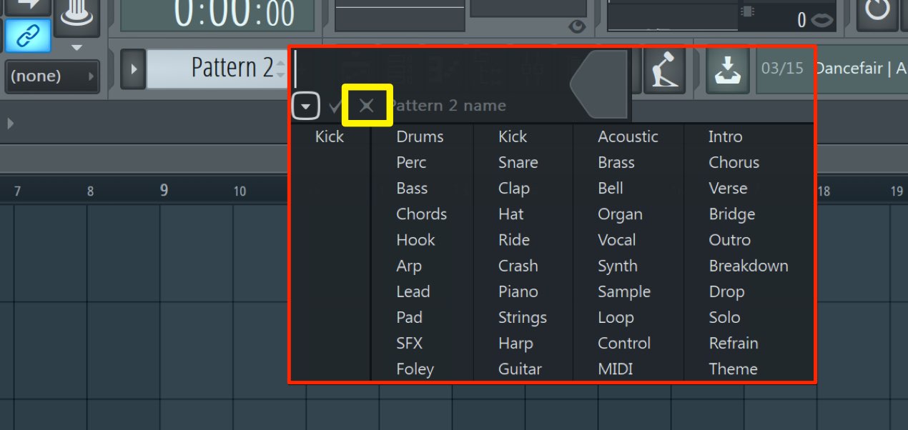Click the countdown timer icon at top right
Viewport: 908px width, 430px height.
tap(877, 10)
